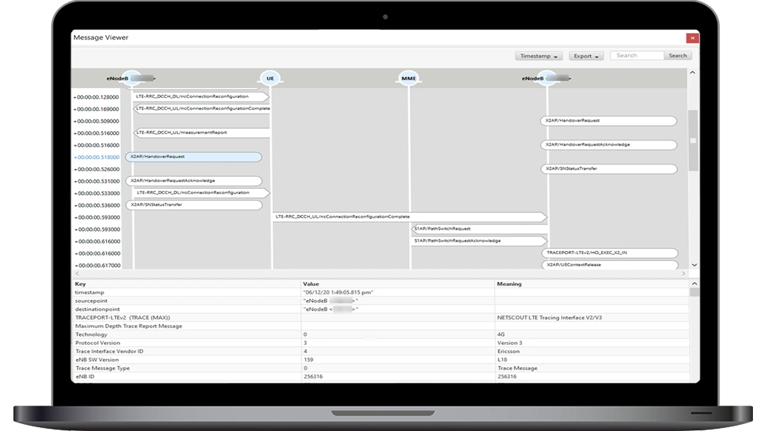Click the S1AP/PathSwitchRequest message arrow
This screenshot has width=767, height=431.
tap(478, 229)
